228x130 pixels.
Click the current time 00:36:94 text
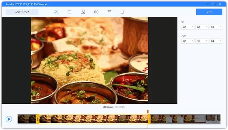108,107
